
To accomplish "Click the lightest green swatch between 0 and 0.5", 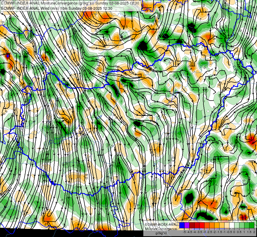I will click(237, 225).
